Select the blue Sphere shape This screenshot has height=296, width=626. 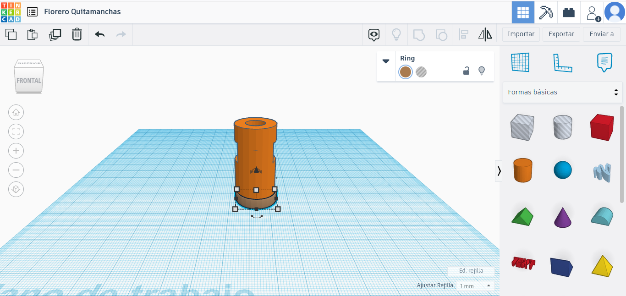[563, 170]
